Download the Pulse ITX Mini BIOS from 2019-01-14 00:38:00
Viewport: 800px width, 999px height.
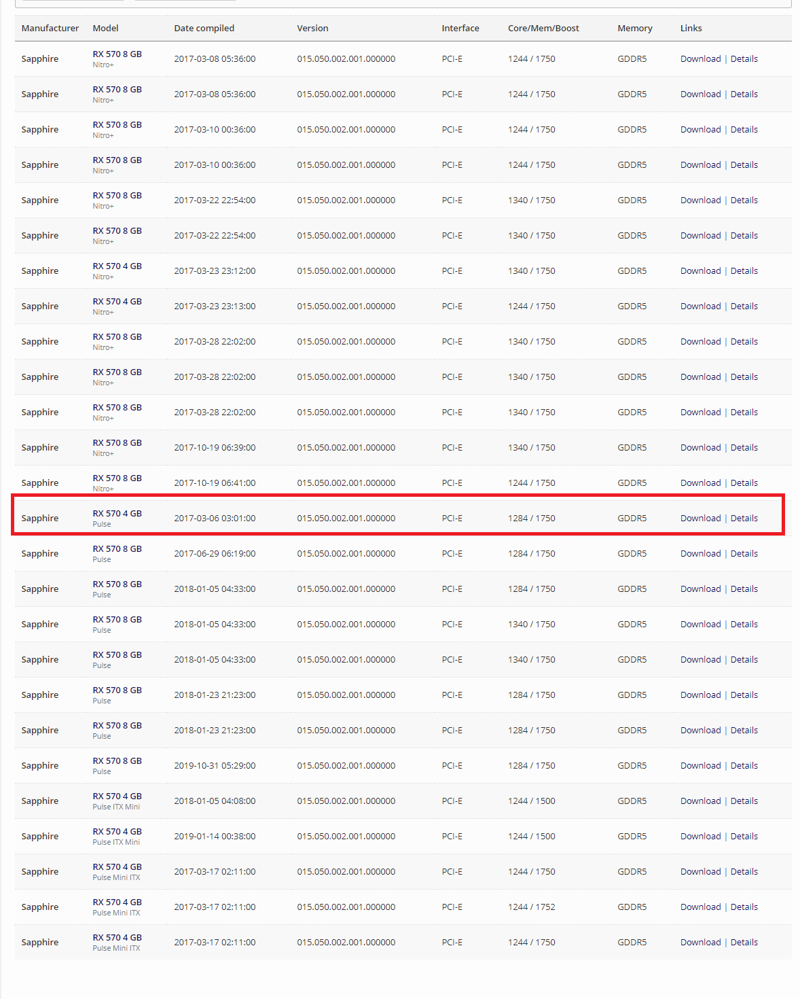pyautogui.click(x=700, y=836)
